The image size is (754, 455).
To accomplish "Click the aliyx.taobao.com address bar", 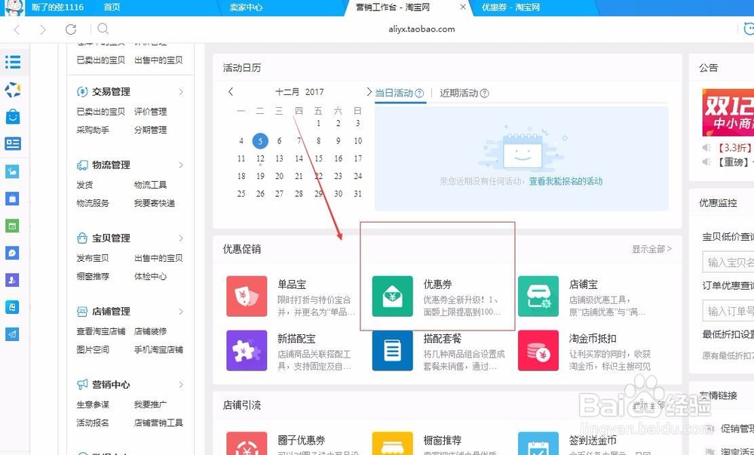I will click(x=421, y=29).
